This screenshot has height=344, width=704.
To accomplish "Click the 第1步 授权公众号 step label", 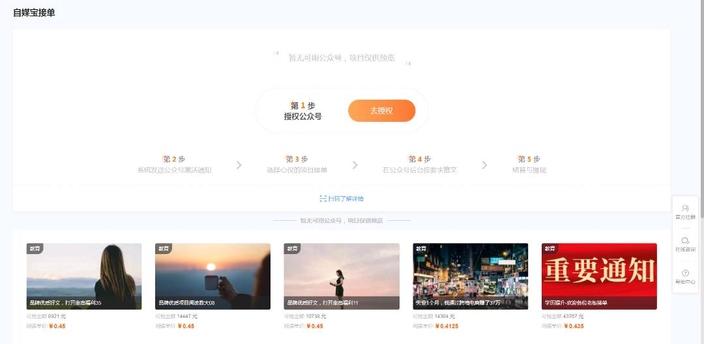I will point(302,111).
